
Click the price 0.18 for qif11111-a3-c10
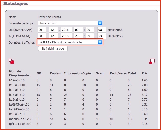tap(145, 124)
